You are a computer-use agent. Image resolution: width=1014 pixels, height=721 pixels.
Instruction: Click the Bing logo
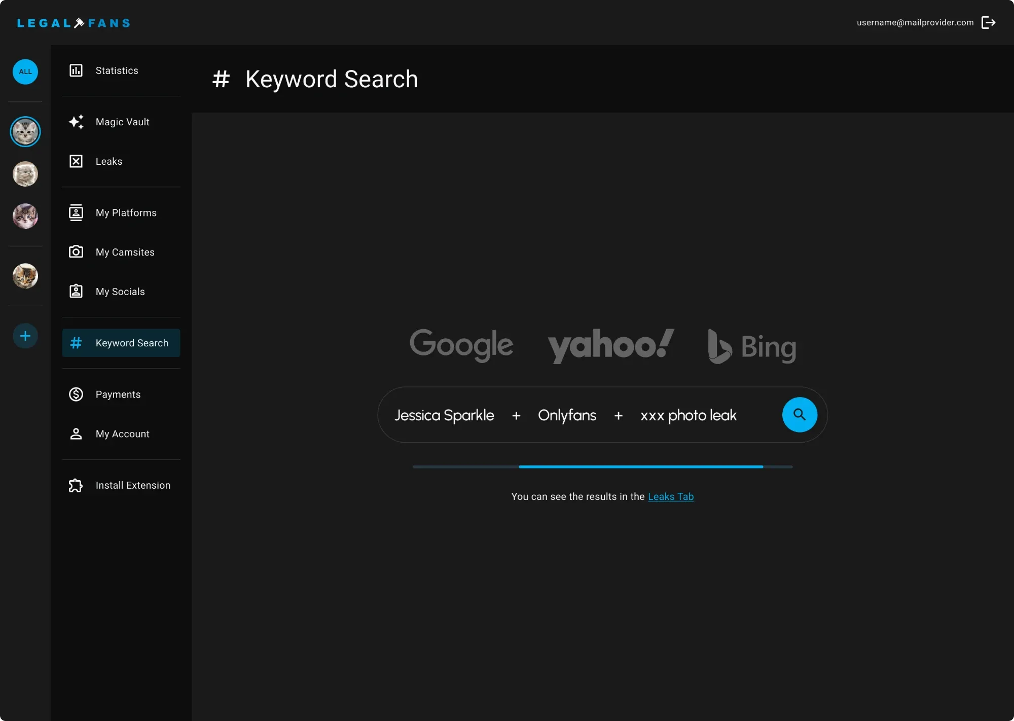pos(752,346)
